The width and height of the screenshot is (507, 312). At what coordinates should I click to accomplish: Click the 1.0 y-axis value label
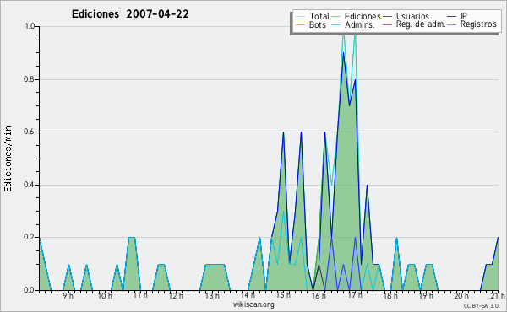click(30, 26)
